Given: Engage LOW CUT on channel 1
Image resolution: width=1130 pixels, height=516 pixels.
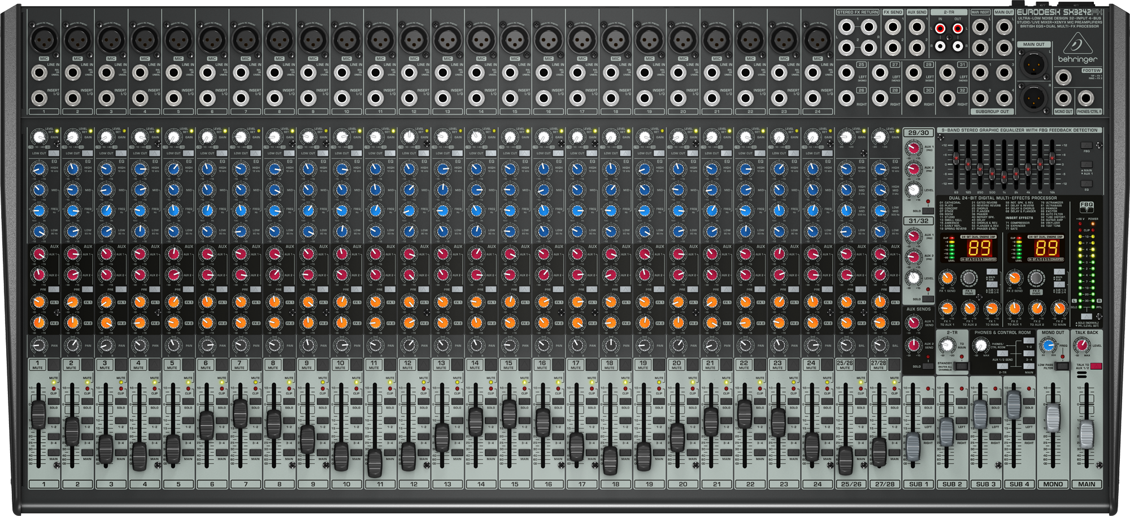Looking at the screenshot, I should tap(54, 152).
